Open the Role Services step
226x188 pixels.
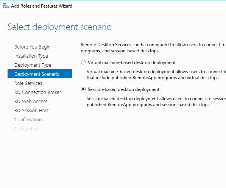click(28, 83)
